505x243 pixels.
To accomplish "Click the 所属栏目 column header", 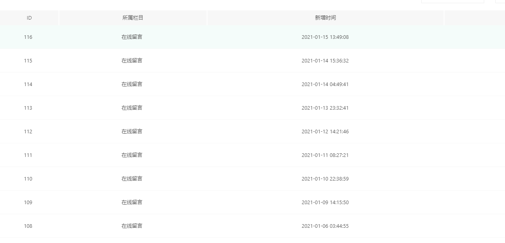I will click(x=133, y=18).
